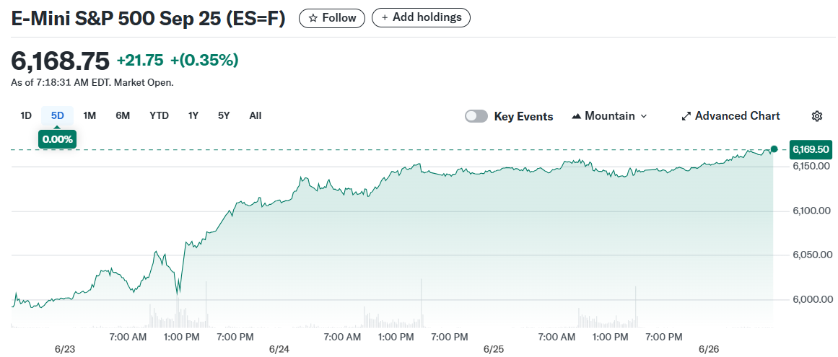Click the 6,050.00 y-axis label
The height and width of the screenshot is (357, 838).
coord(811,255)
